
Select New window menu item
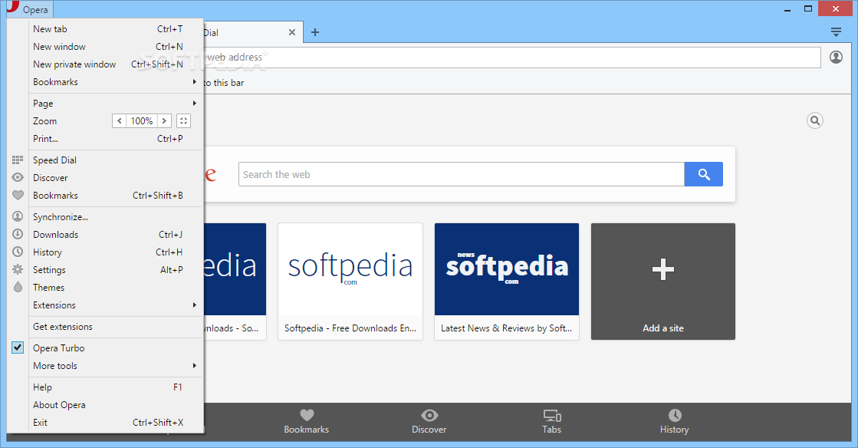pos(116,47)
